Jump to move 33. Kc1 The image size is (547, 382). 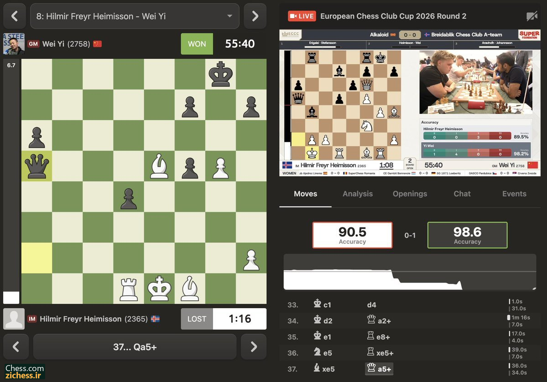pyautogui.click(x=323, y=305)
